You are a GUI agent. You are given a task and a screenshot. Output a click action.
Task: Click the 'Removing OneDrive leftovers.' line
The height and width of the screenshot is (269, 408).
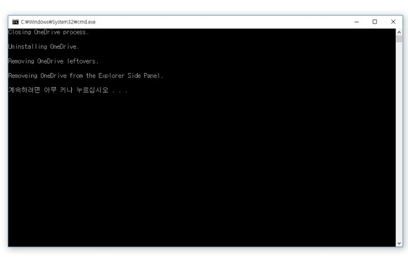[53, 61]
